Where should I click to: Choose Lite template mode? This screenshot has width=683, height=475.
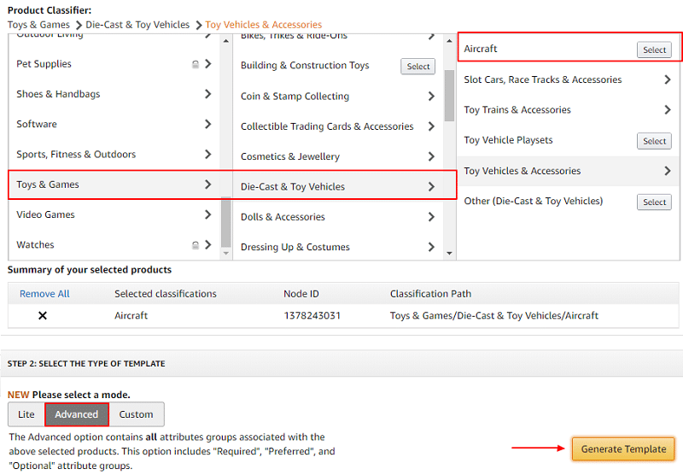(x=26, y=414)
